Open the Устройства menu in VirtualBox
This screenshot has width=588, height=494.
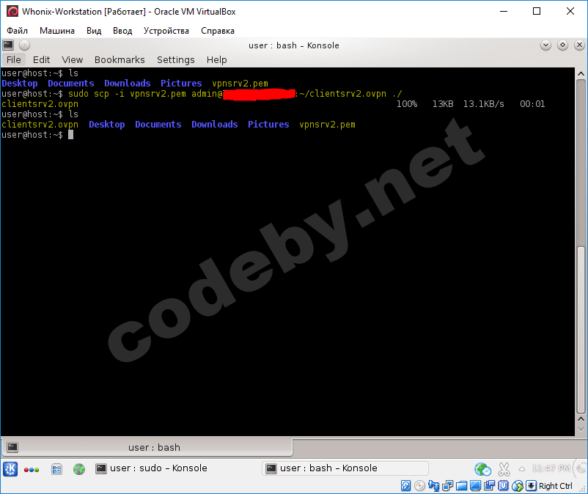tap(166, 31)
